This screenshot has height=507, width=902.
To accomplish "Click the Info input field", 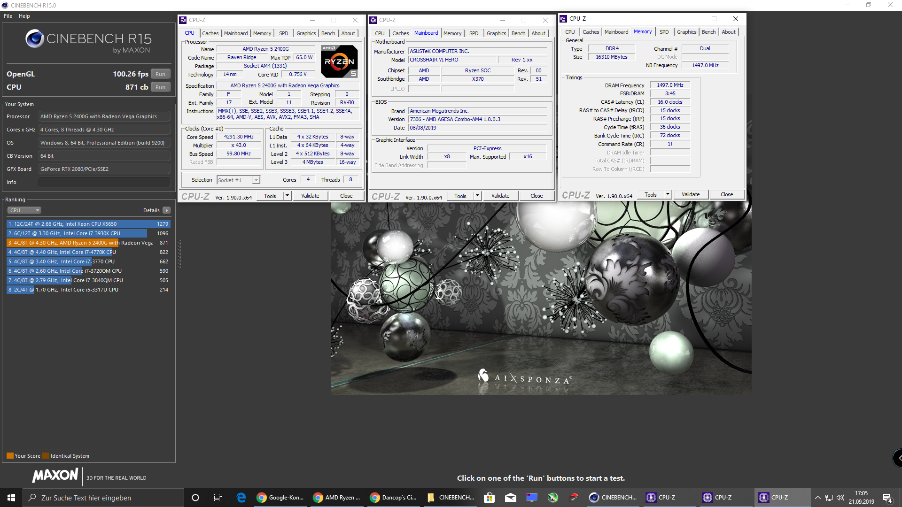I will click(104, 182).
